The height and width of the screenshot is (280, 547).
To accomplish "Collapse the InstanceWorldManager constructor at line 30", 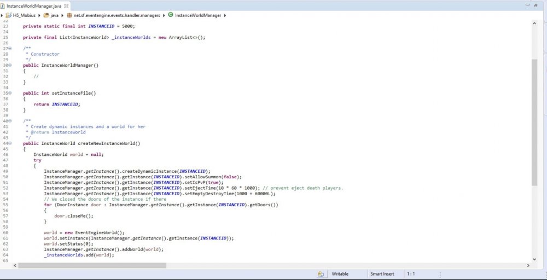I will [x=11, y=66].
